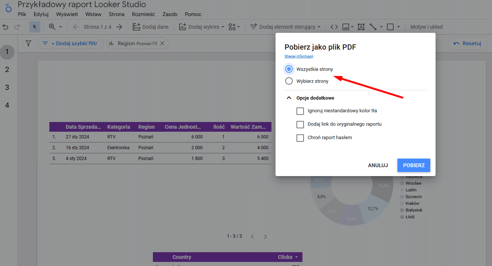Click the ANULUJ button

point(378,165)
